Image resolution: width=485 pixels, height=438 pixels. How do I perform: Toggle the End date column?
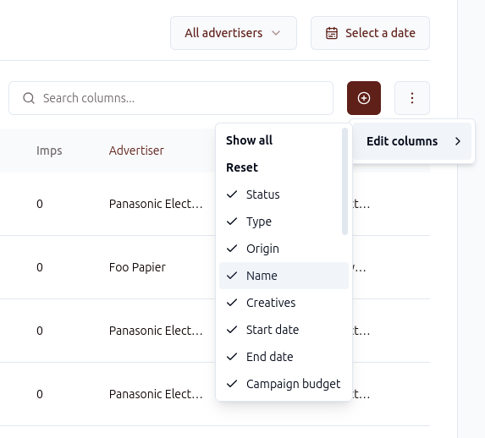[284, 357]
